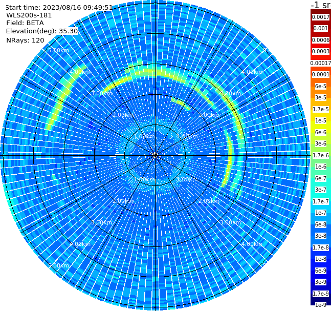331x311 pixels.
Task: Select the 1.7e-5 colorbar tick
Action: pyautogui.click(x=321, y=109)
